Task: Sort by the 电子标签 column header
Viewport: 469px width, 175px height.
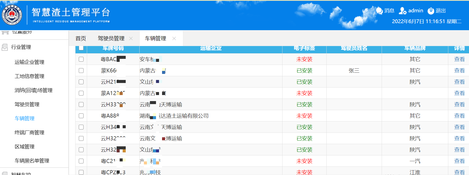Action: point(304,48)
